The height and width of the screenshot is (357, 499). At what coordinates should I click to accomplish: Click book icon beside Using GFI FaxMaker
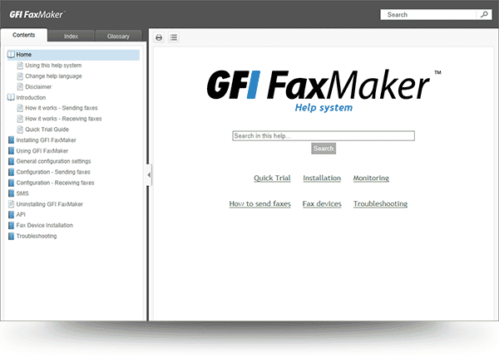coord(11,151)
